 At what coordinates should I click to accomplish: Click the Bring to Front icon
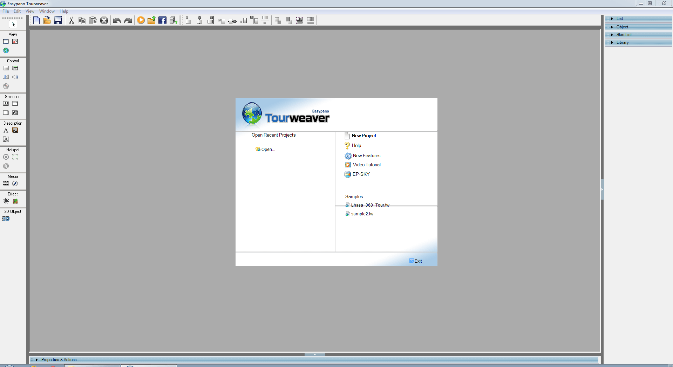coord(278,20)
